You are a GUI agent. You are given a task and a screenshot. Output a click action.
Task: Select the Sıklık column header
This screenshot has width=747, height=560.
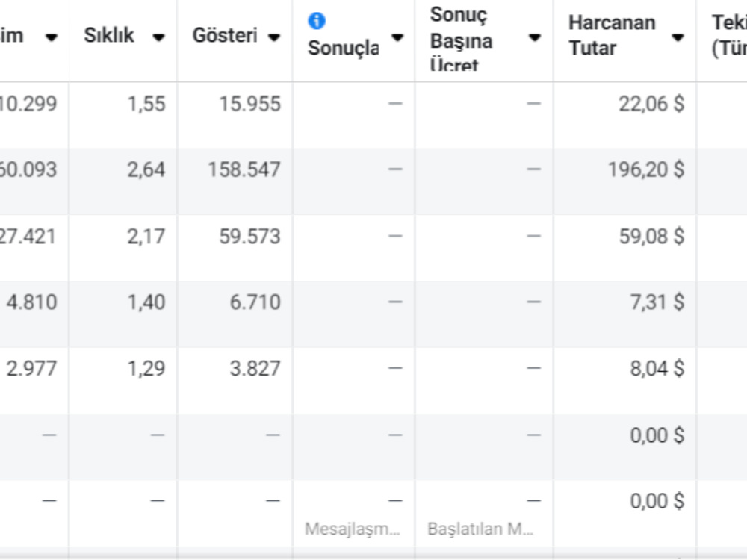pos(109,35)
